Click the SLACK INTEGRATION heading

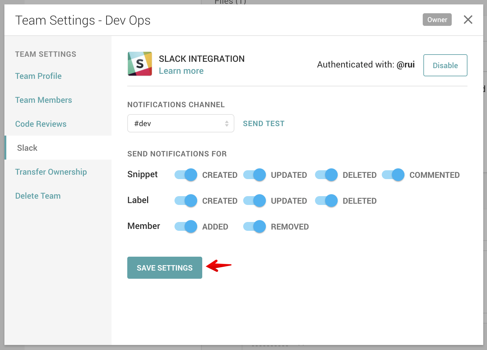202,59
